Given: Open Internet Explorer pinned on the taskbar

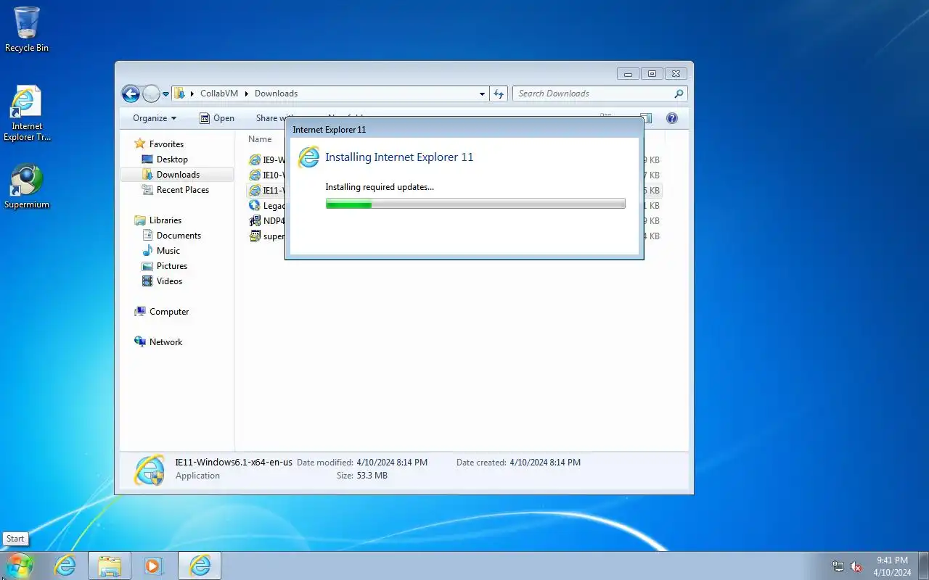Looking at the screenshot, I should click(65, 565).
